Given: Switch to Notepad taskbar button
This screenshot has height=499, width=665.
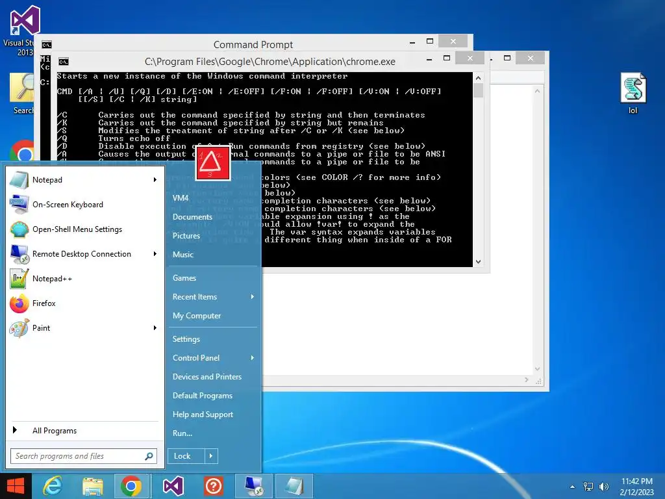Looking at the screenshot, I should 294,486.
